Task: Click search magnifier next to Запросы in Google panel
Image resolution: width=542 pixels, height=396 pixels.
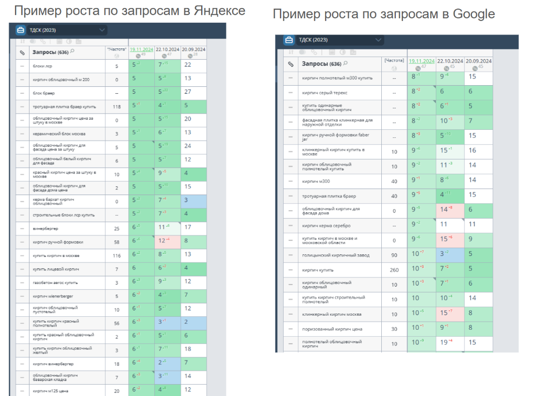Action: tap(345, 63)
